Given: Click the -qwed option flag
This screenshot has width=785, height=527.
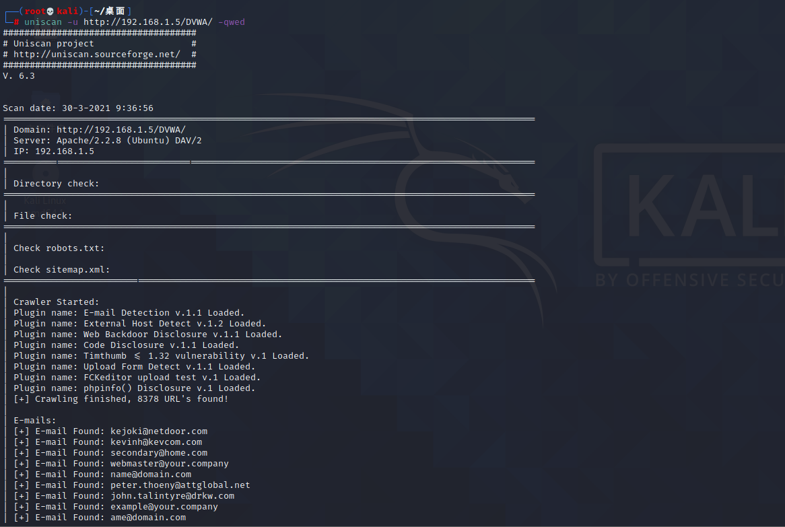Looking at the screenshot, I should pos(232,22).
